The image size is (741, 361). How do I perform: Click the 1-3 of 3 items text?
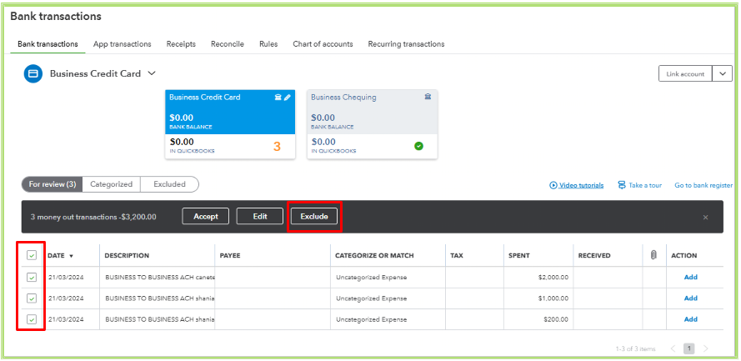point(635,349)
